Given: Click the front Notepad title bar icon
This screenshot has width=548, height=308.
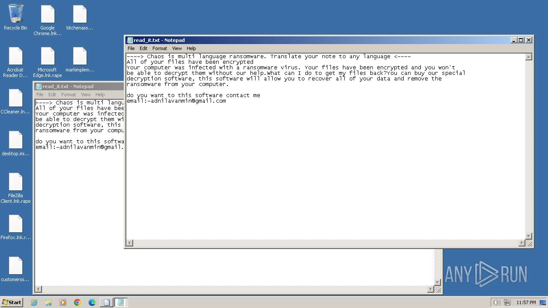Looking at the screenshot, I should point(130,40).
